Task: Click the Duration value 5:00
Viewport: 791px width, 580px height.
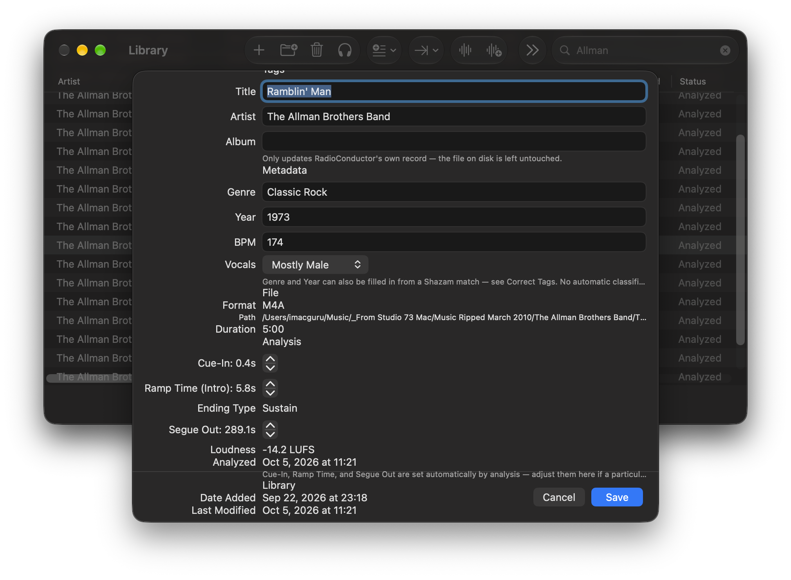Action: click(273, 329)
